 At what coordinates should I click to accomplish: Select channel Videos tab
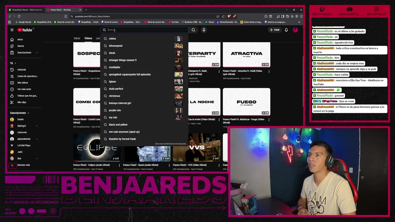[x=88, y=38]
